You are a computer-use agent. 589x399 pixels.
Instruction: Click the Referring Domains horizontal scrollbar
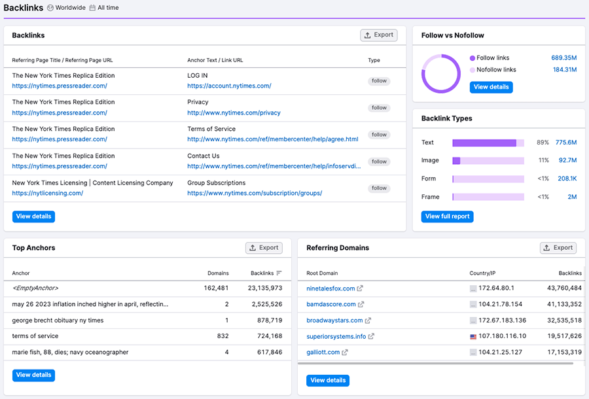[435, 363]
